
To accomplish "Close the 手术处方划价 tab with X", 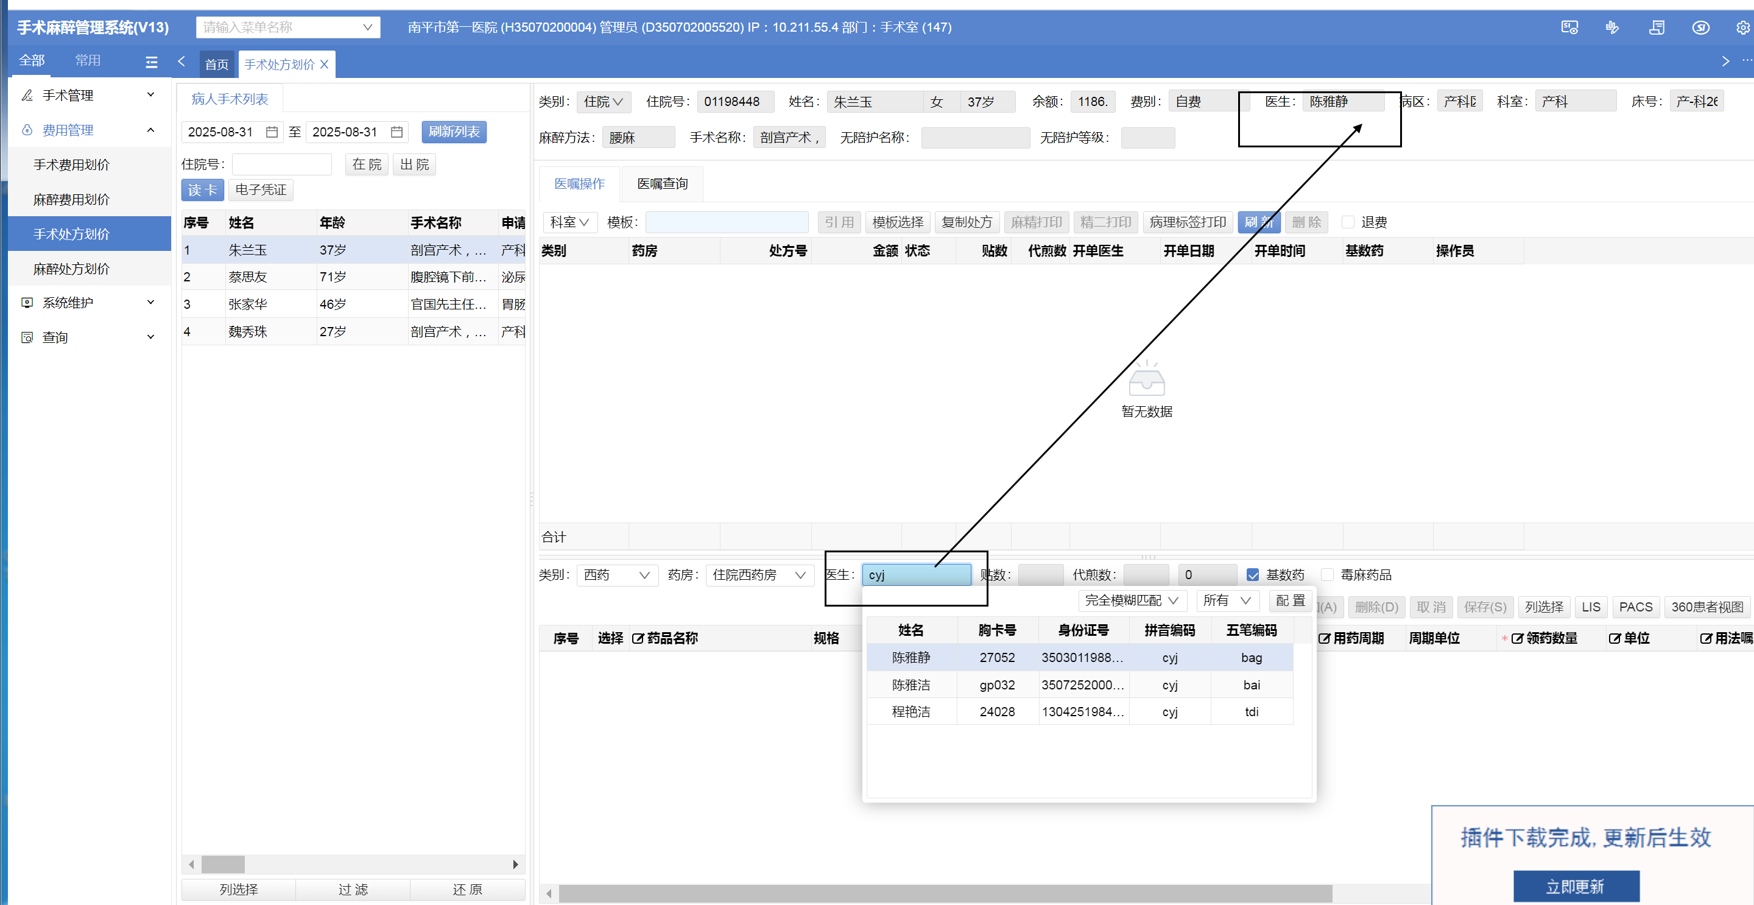I will pos(325,65).
